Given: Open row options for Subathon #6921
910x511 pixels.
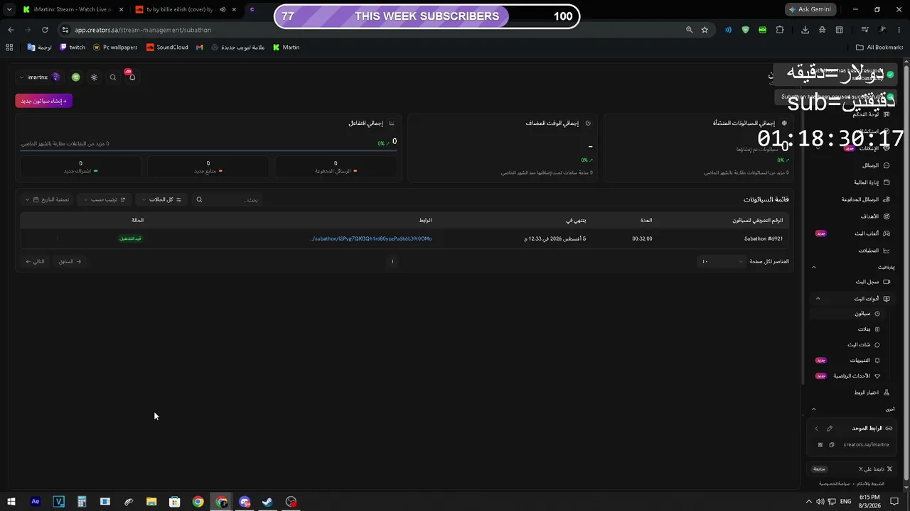Looking at the screenshot, I should tap(57, 238).
